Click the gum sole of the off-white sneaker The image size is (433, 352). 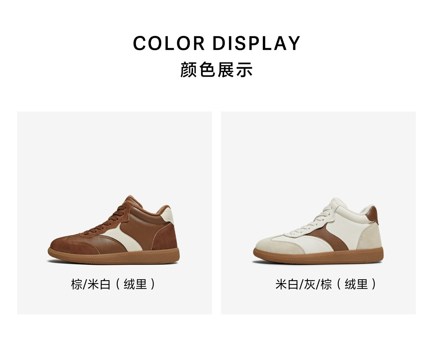[319, 258]
